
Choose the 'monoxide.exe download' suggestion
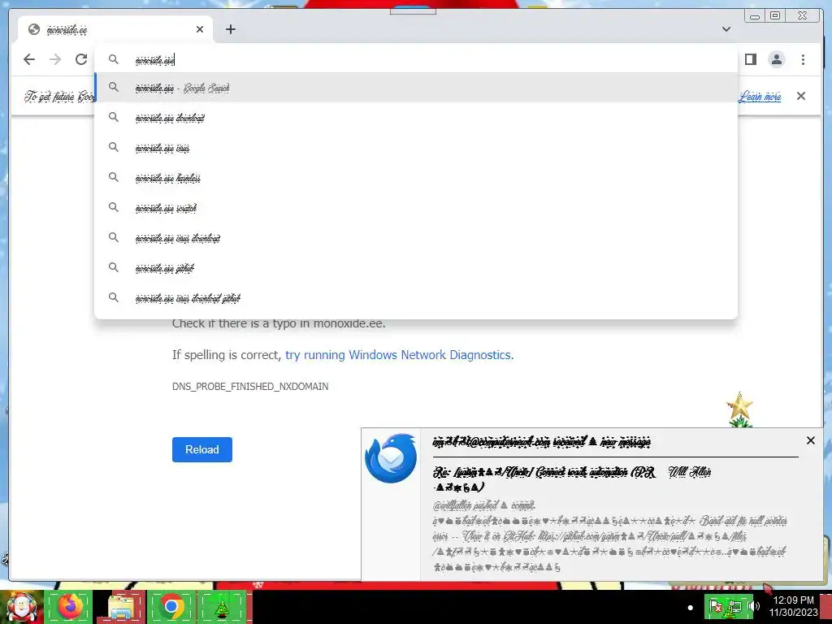416,117
